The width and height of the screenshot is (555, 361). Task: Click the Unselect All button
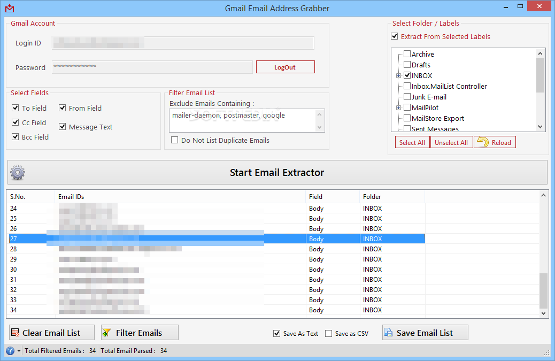451,142
